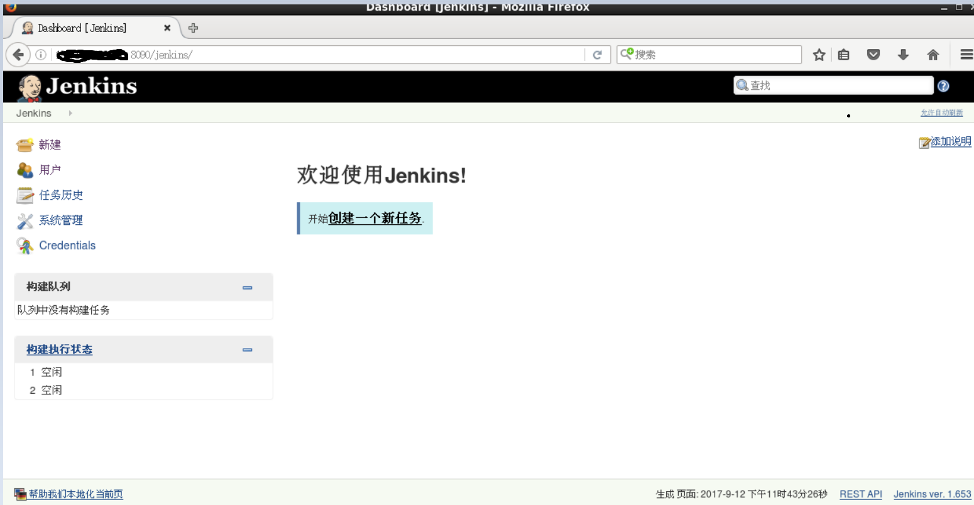The image size is (974, 505).
Task: Select the Dashboard [Jenkins] browser tab
Action: [94, 28]
